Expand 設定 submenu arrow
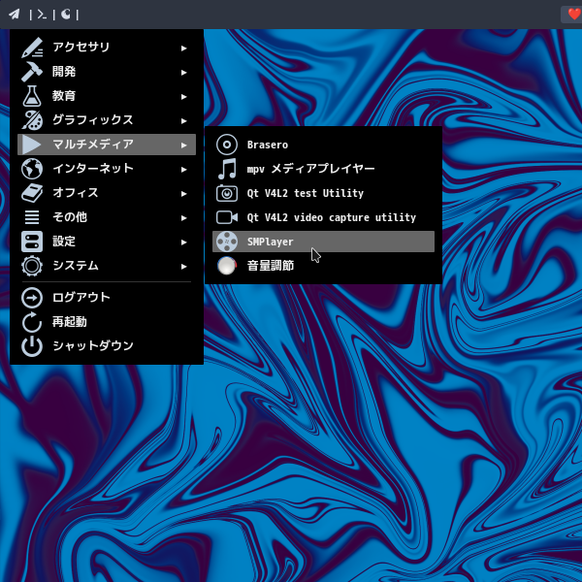582x582 pixels. [183, 242]
